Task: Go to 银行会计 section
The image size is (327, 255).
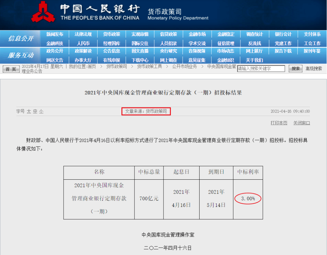Action: click(283, 34)
